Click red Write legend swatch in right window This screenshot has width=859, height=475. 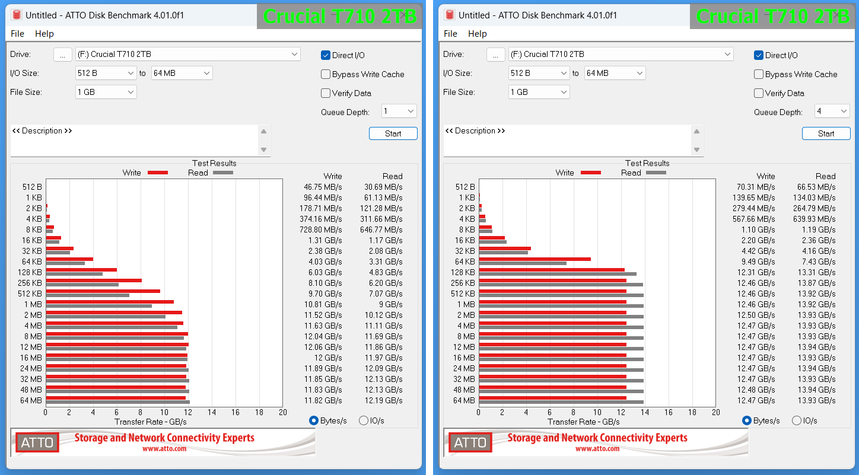pyautogui.click(x=591, y=173)
